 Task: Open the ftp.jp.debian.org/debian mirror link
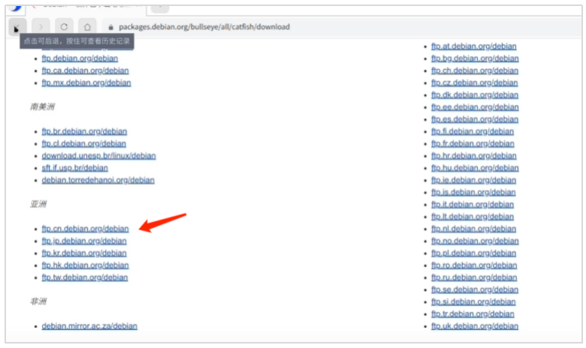84,241
